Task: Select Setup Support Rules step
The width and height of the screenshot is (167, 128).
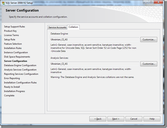Action: (x=15, y=27)
